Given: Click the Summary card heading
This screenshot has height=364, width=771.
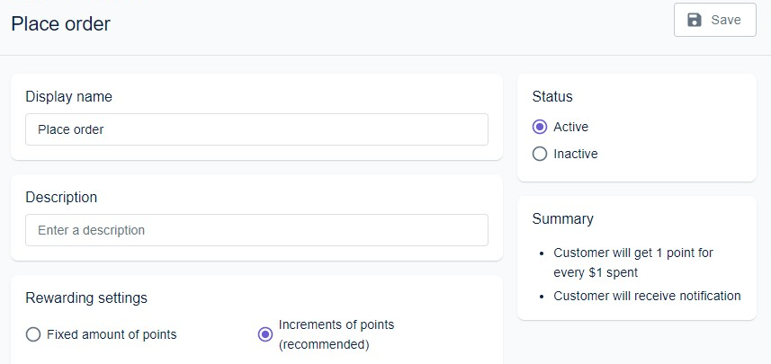Looking at the screenshot, I should [x=562, y=218].
